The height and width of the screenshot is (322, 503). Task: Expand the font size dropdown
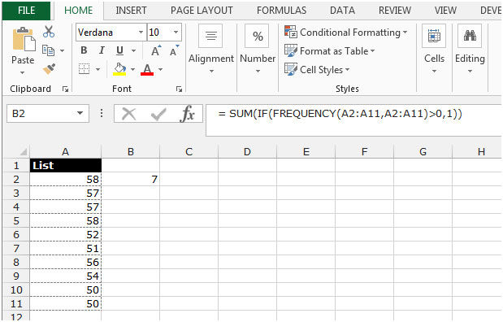176,32
